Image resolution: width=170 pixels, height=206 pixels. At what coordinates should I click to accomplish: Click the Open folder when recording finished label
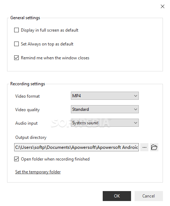click(55, 159)
